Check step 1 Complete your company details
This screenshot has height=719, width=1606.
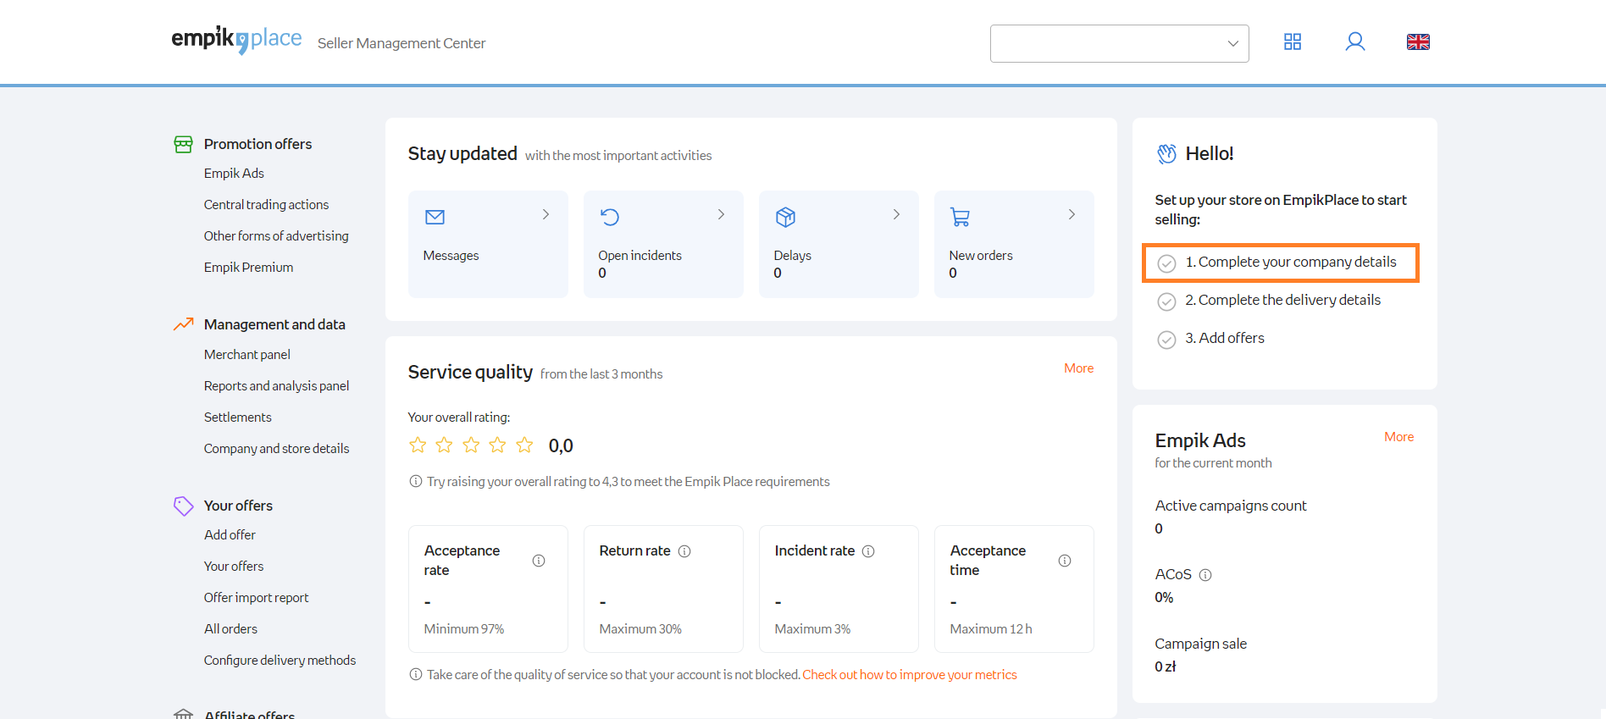tap(1166, 263)
